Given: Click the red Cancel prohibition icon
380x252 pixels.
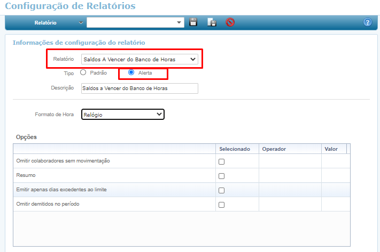Looking at the screenshot, I should click(230, 22).
